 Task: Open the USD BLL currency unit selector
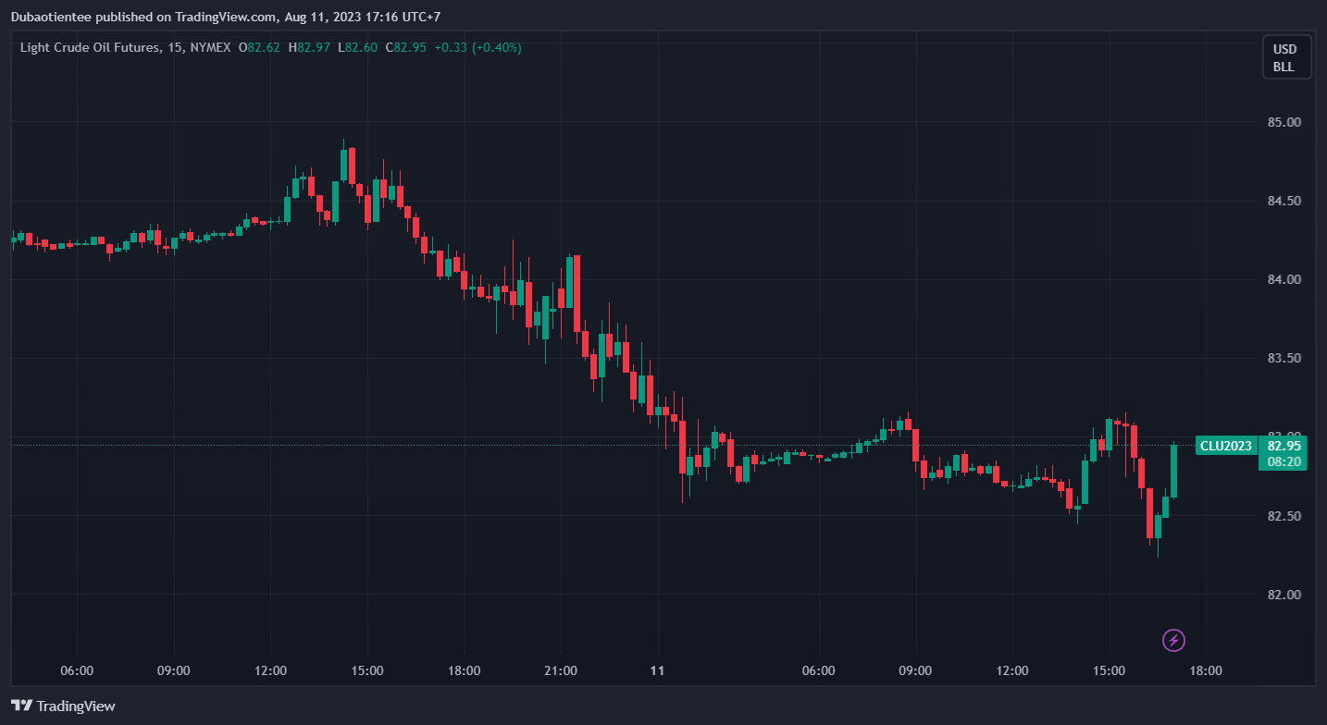(1286, 57)
